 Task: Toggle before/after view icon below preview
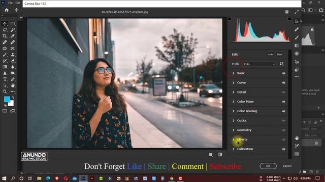coord(220,155)
